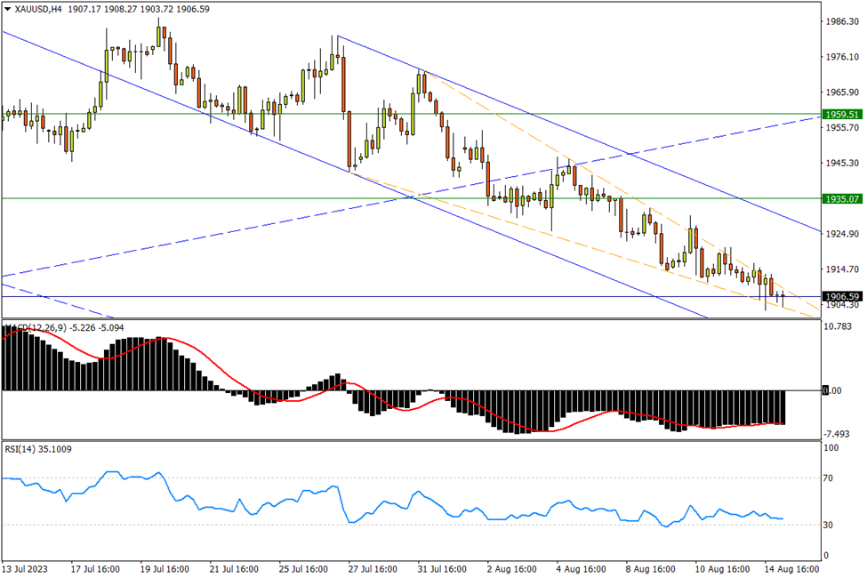This screenshot has width=867, height=578.
Task: Click the 1986.30 price axis value
Action: point(840,21)
